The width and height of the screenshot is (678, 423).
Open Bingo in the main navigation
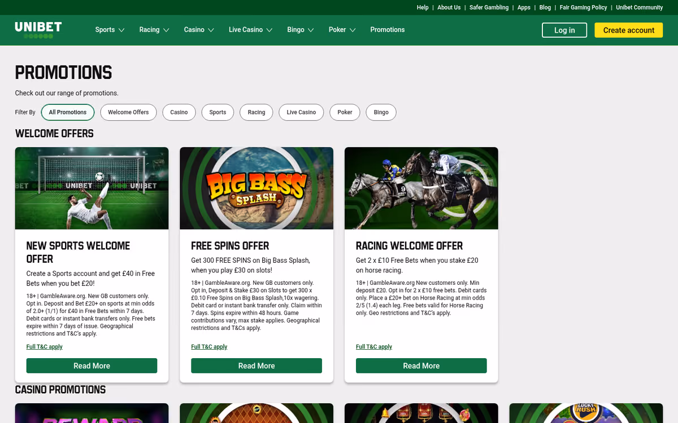pyautogui.click(x=295, y=30)
